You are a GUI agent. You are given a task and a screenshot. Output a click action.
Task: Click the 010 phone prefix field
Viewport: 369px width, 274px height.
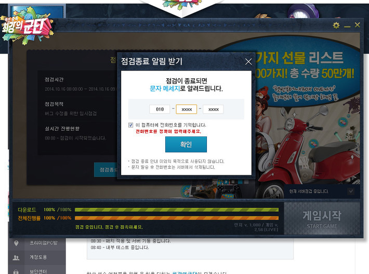[160, 109]
